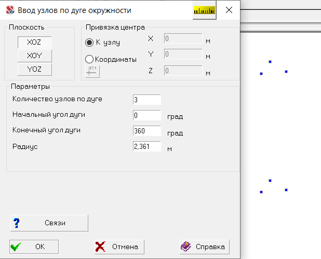Click the number of nodes field
Screen dimensions: 321x259
147,100
